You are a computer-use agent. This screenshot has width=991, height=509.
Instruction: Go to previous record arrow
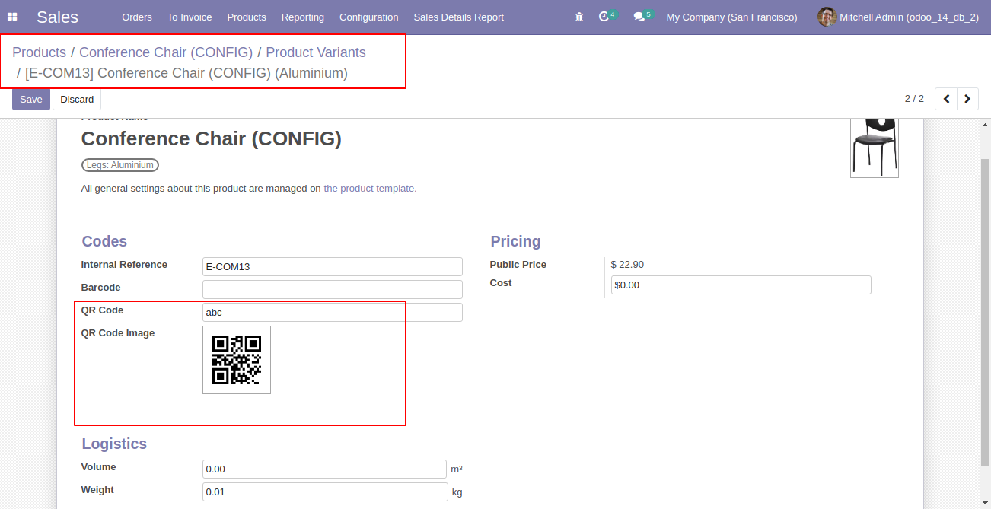pyautogui.click(x=946, y=99)
